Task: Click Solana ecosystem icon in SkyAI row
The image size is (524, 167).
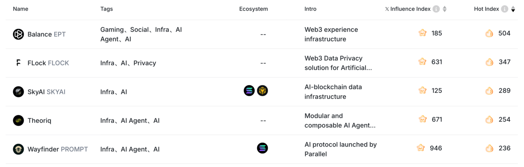Action: point(249,91)
